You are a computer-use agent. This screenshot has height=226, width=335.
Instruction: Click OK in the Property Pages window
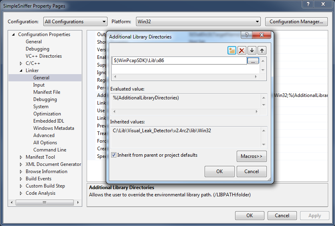tap(250, 216)
